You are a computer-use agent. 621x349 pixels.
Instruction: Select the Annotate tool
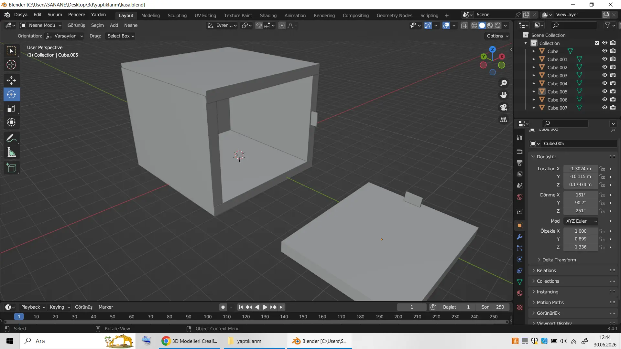(11, 138)
